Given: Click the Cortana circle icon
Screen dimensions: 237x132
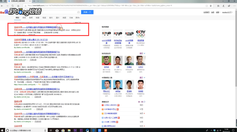Looking at the screenshot, I should (x=7, y=130).
